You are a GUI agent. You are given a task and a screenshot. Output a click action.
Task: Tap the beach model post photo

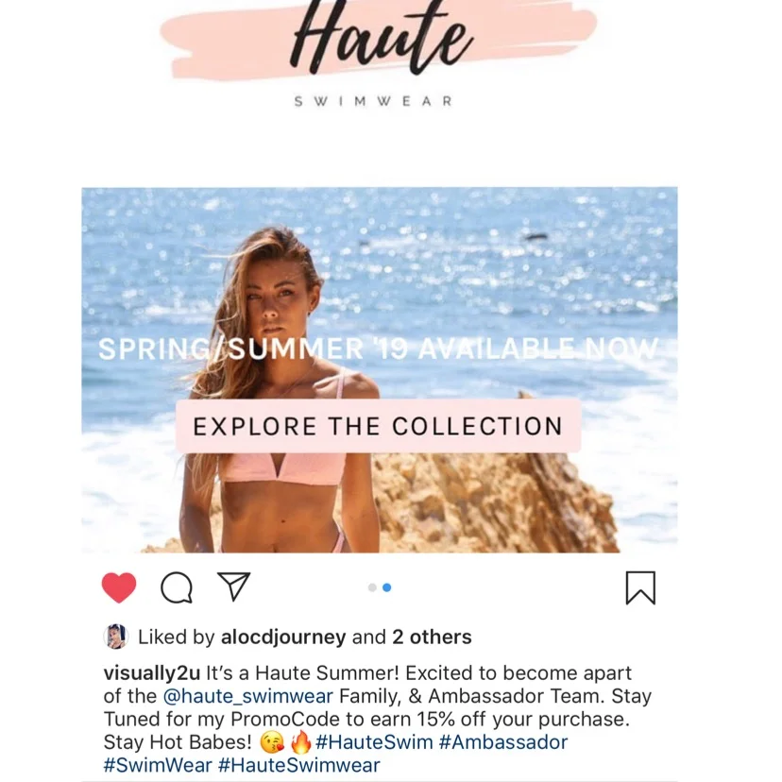[380, 370]
